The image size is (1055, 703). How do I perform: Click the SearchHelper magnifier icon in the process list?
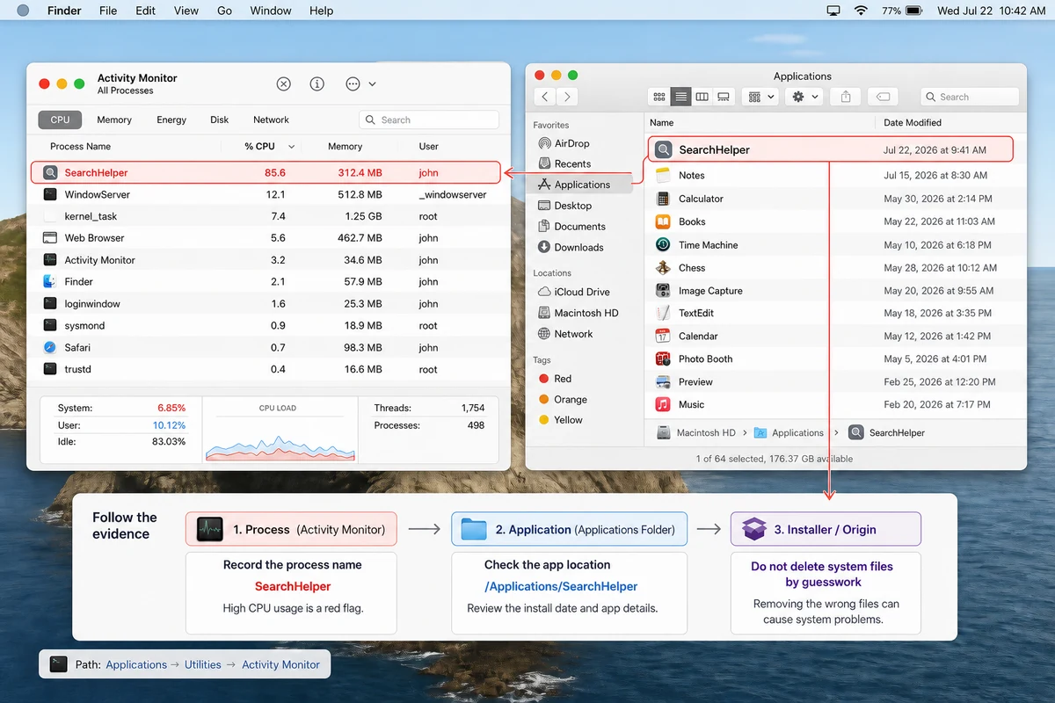tap(50, 173)
